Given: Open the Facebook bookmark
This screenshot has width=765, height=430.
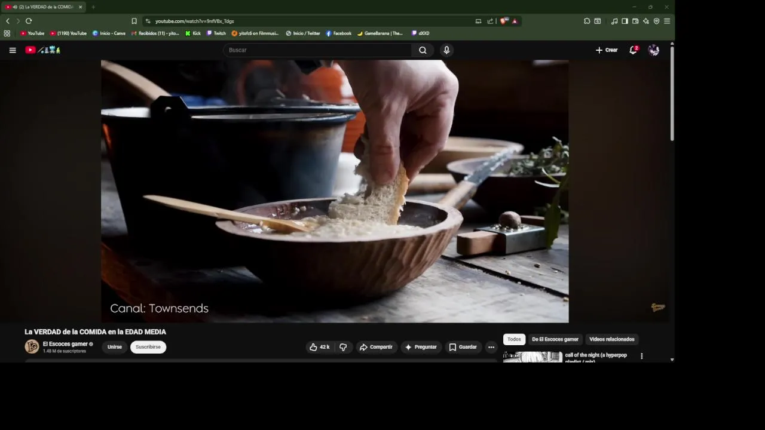Looking at the screenshot, I should coord(339,33).
